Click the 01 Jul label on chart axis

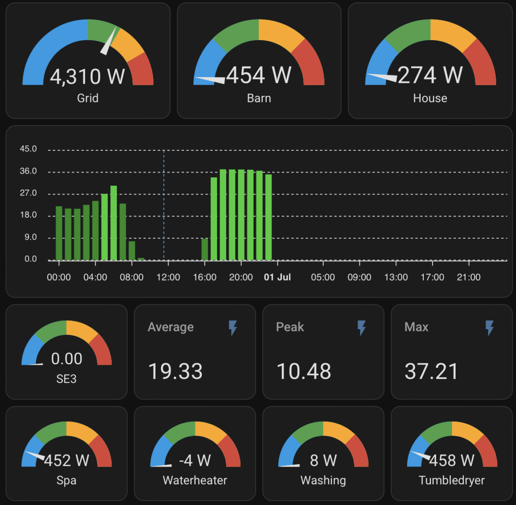coord(277,277)
